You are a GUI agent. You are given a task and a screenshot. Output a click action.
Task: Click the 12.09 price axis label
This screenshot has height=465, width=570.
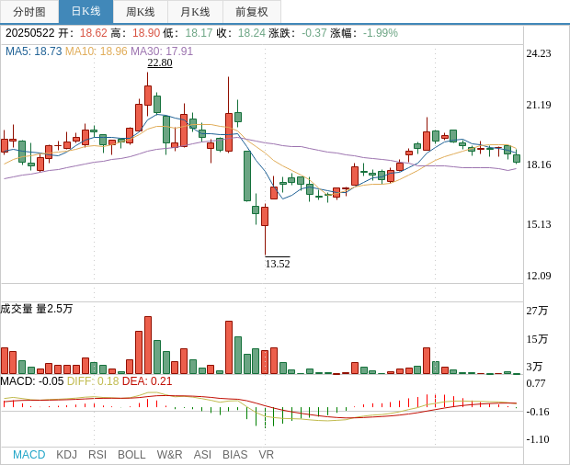(539, 276)
